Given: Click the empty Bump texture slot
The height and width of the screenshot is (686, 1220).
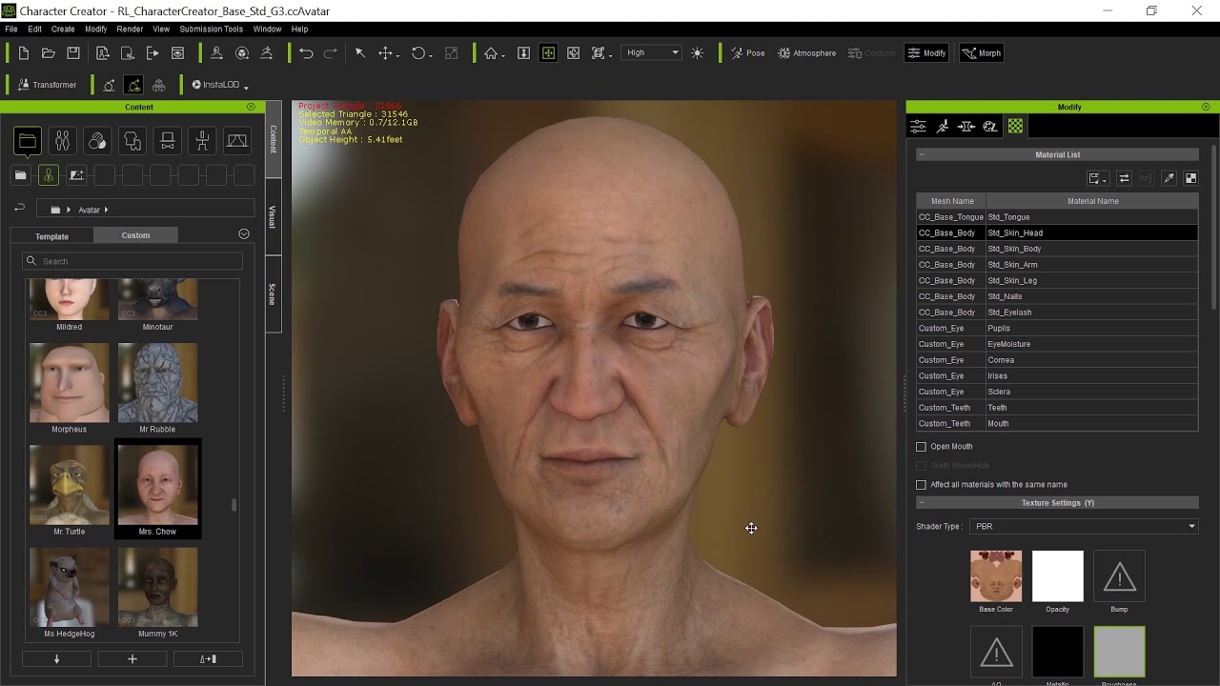Looking at the screenshot, I should (1119, 575).
